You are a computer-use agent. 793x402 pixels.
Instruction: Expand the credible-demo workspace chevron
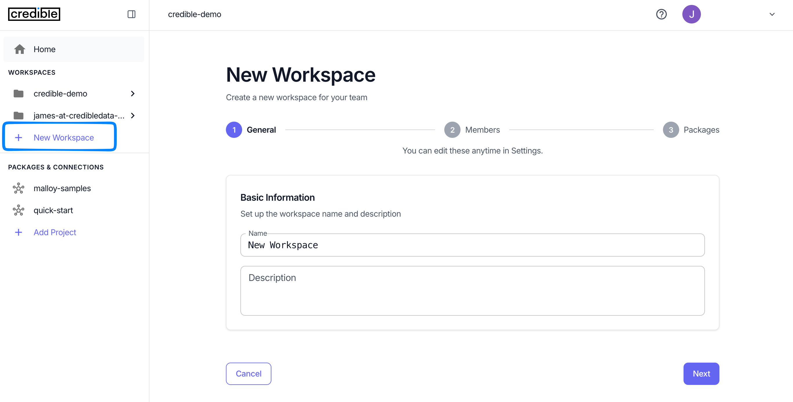pyautogui.click(x=133, y=94)
